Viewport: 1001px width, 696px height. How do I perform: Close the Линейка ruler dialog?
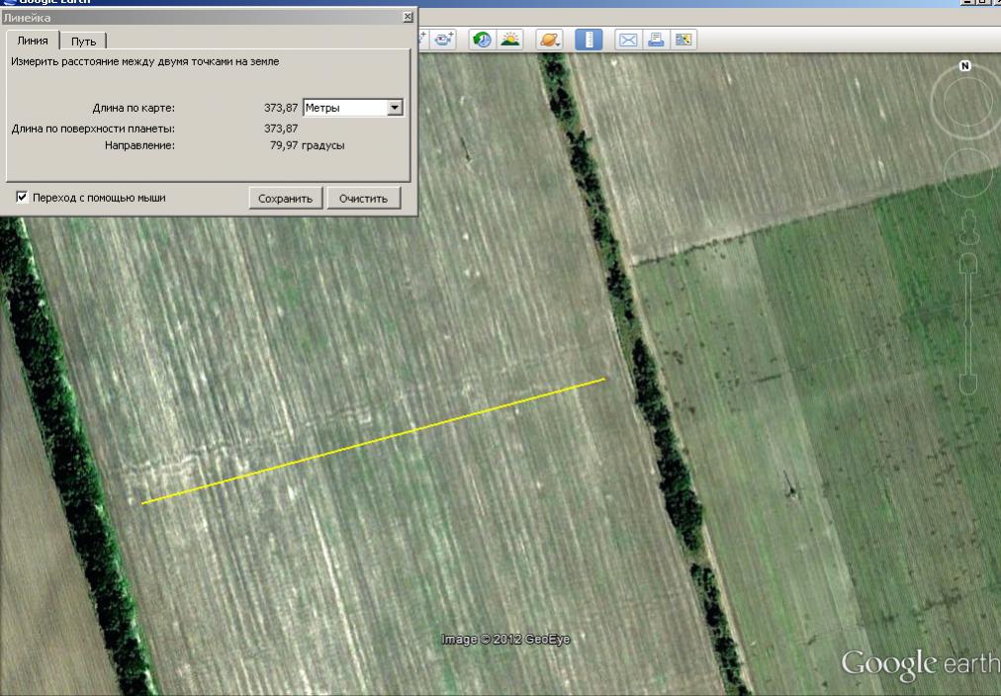point(408,18)
